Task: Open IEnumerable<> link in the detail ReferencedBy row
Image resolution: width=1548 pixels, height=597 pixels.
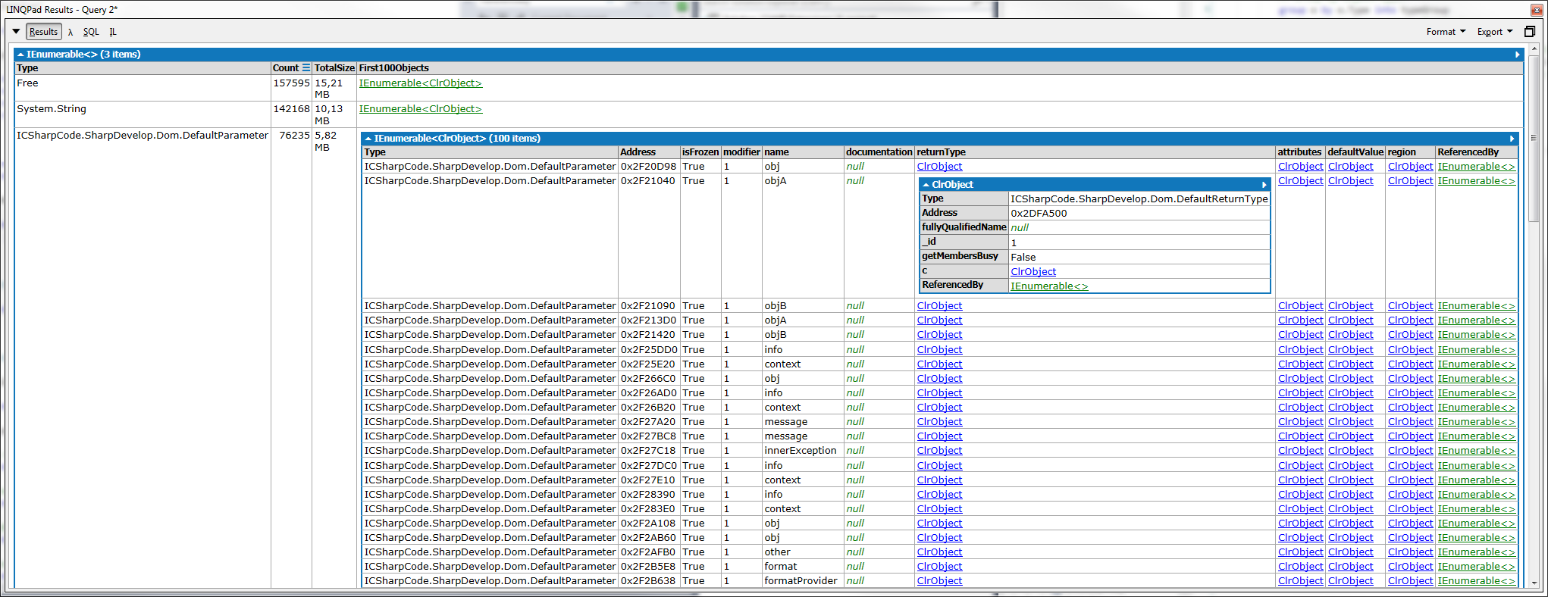Action: click(x=1049, y=286)
